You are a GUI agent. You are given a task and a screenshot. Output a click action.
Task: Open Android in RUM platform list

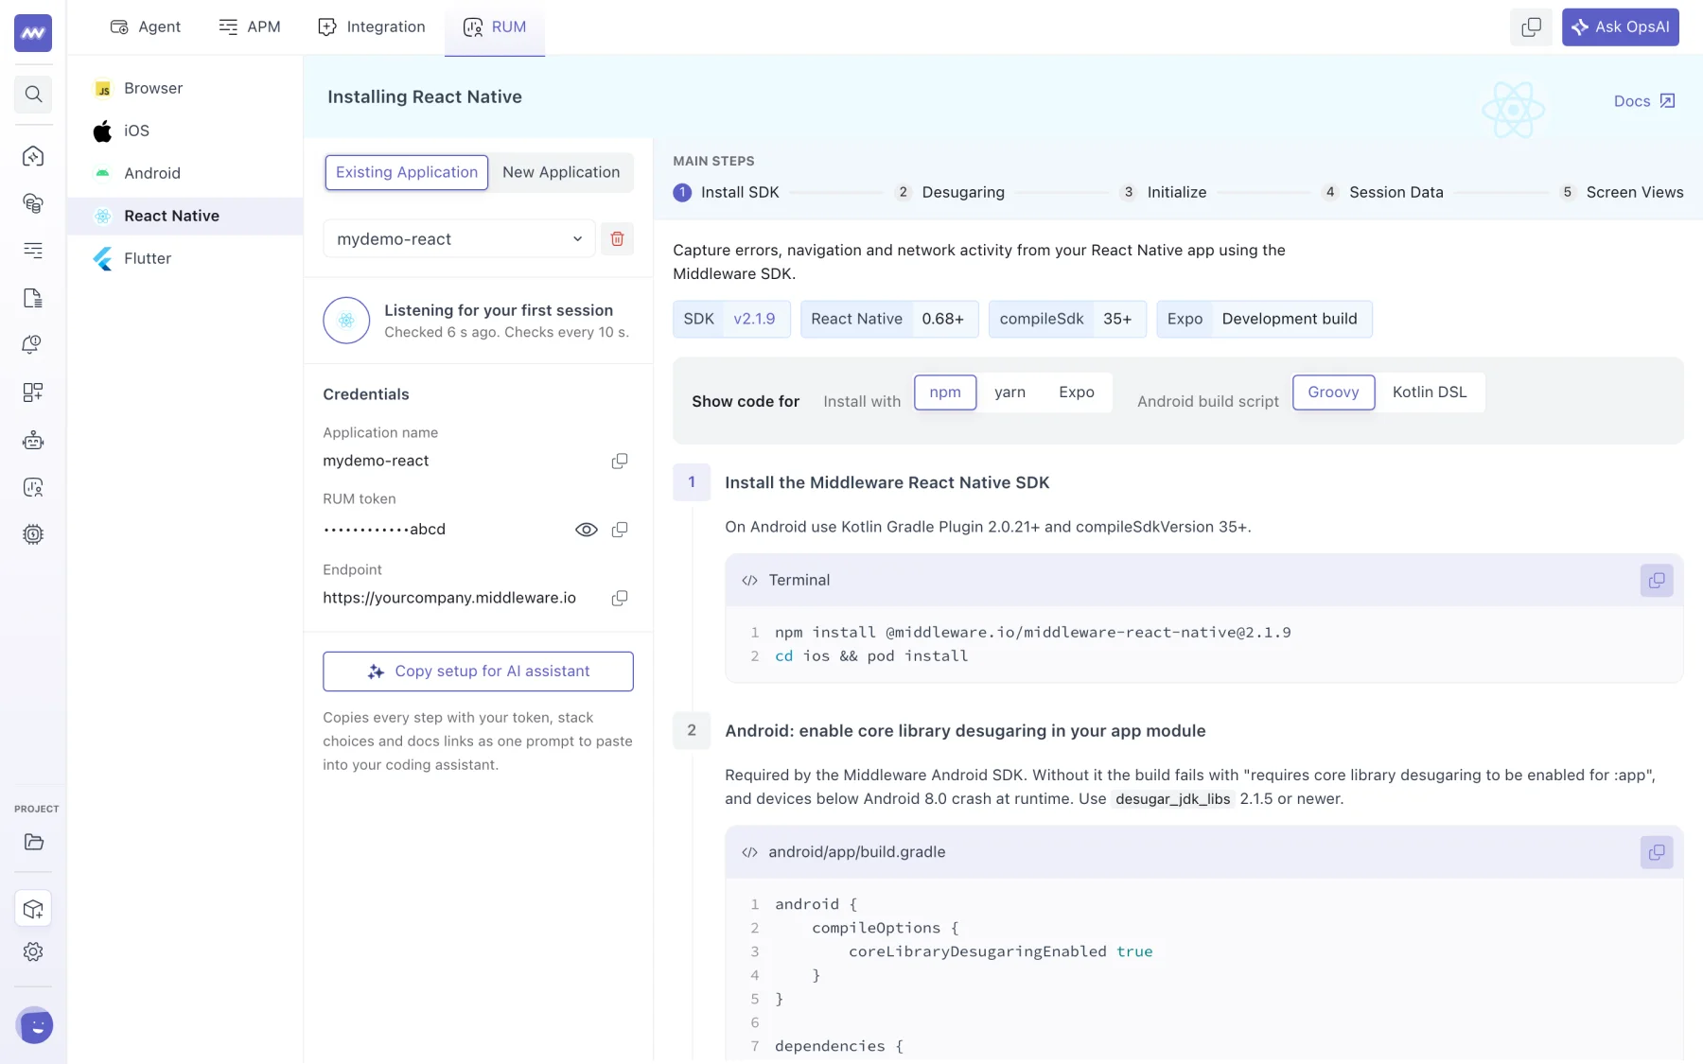point(185,173)
